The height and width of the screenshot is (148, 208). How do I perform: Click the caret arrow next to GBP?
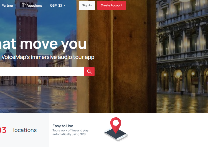65,6
